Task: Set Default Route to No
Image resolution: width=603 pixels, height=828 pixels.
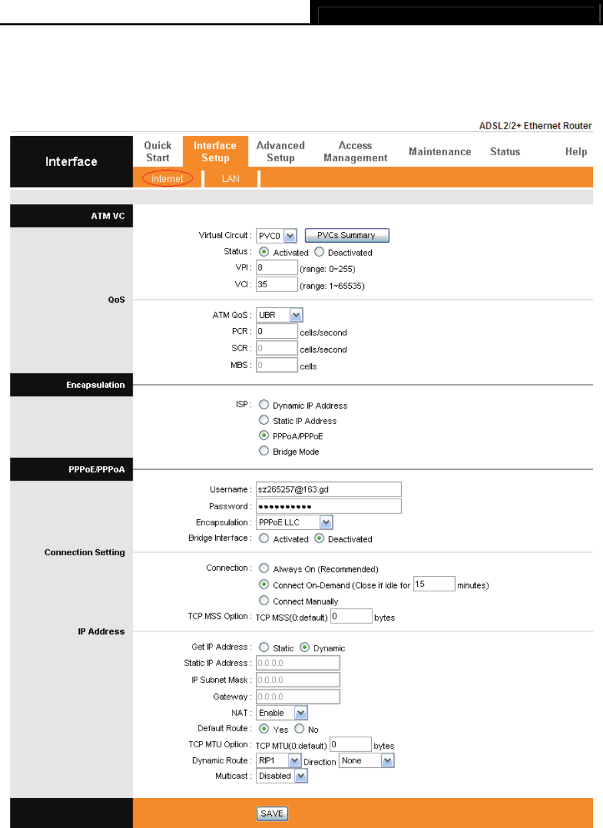Action: (299, 729)
